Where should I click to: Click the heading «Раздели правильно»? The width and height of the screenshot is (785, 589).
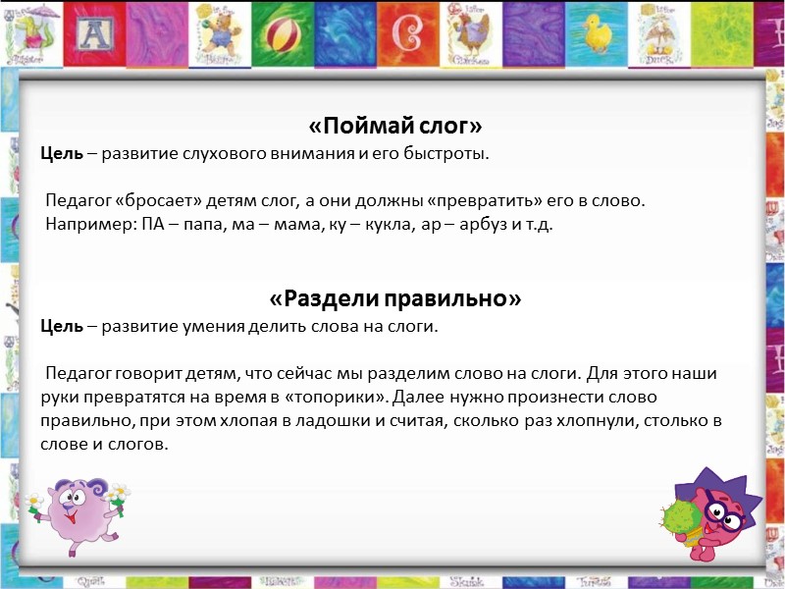tap(395, 298)
